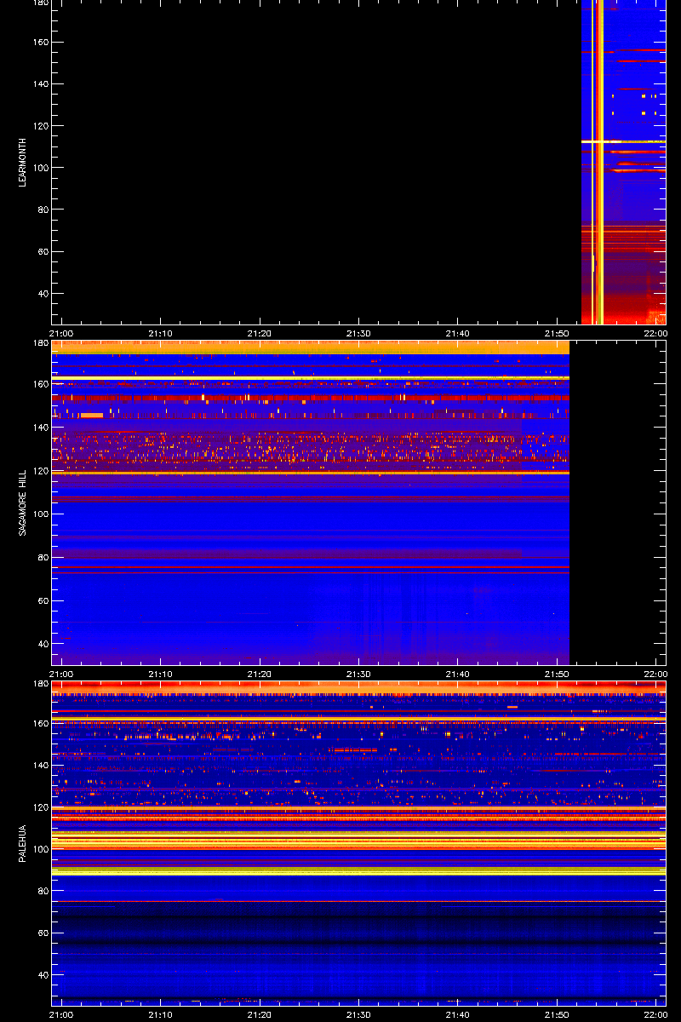Select the 120 tick in Learmonth panel
681x1022 pixels.
(42, 126)
